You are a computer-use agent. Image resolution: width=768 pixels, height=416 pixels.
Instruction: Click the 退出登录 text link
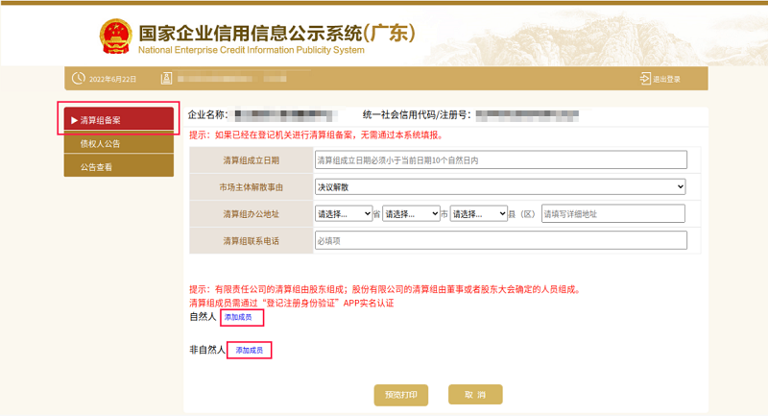(667, 79)
